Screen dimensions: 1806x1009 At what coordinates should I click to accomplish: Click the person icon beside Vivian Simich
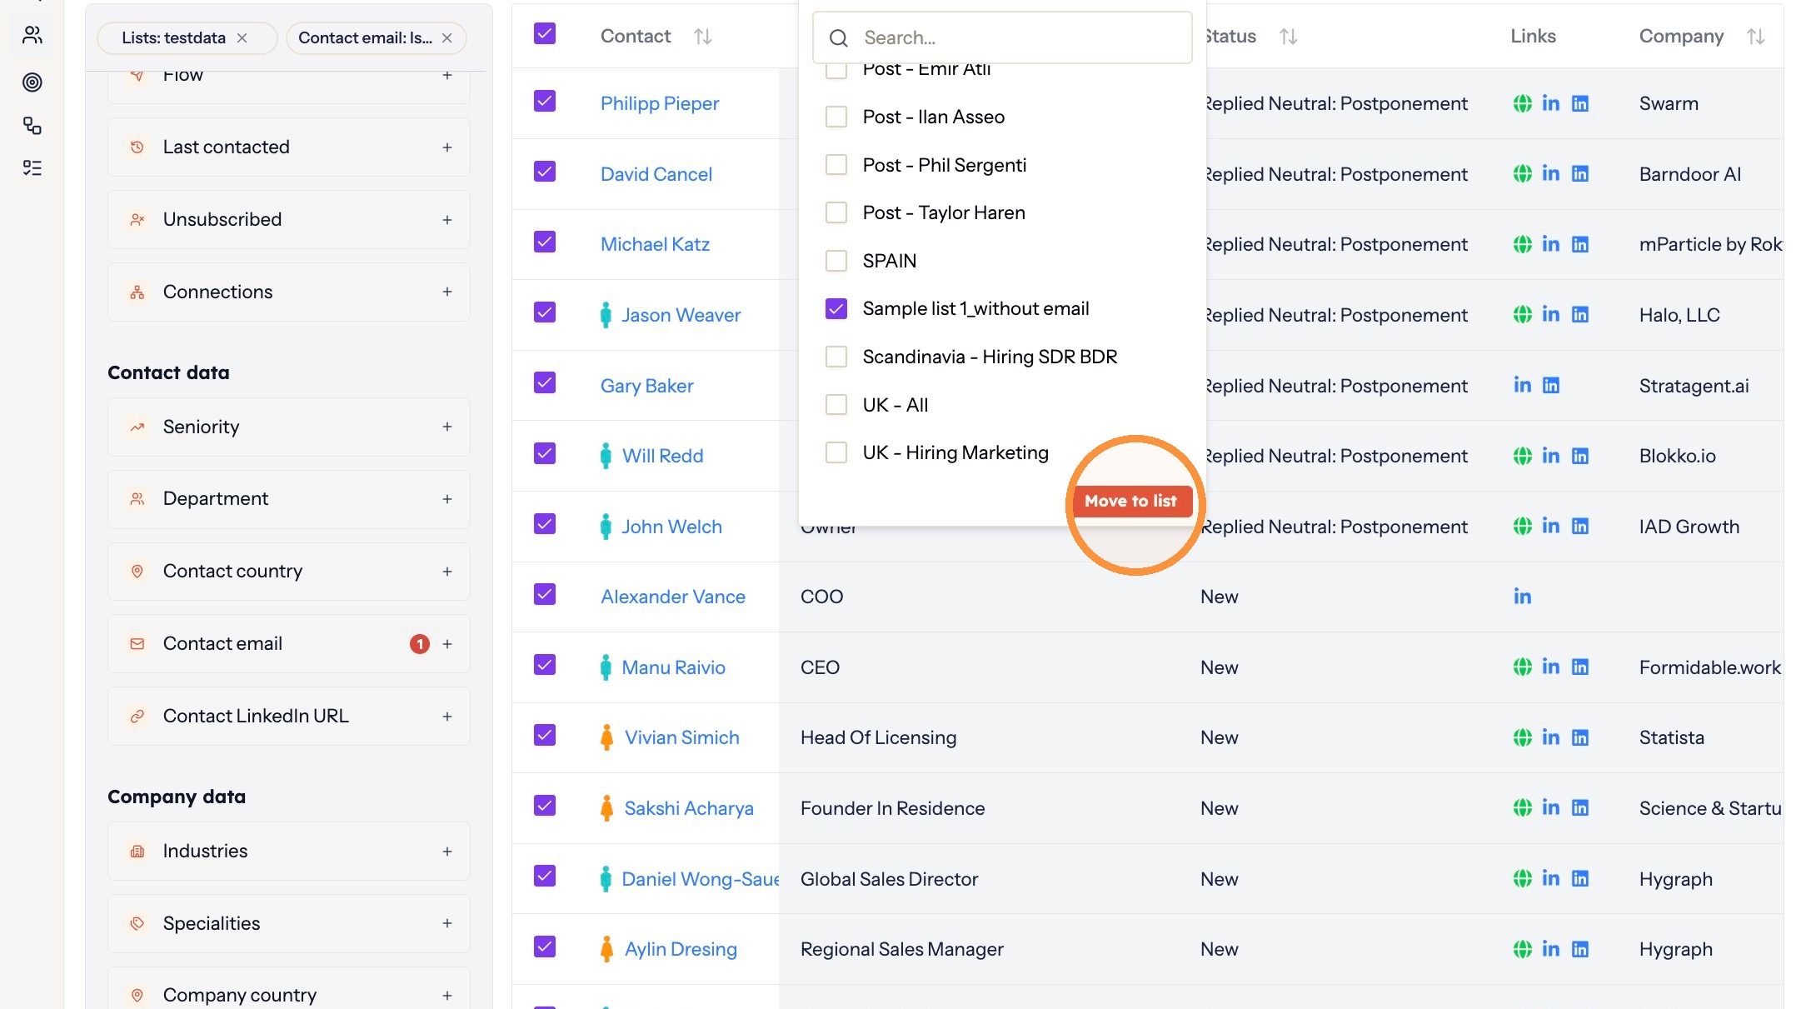pyautogui.click(x=606, y=737)
